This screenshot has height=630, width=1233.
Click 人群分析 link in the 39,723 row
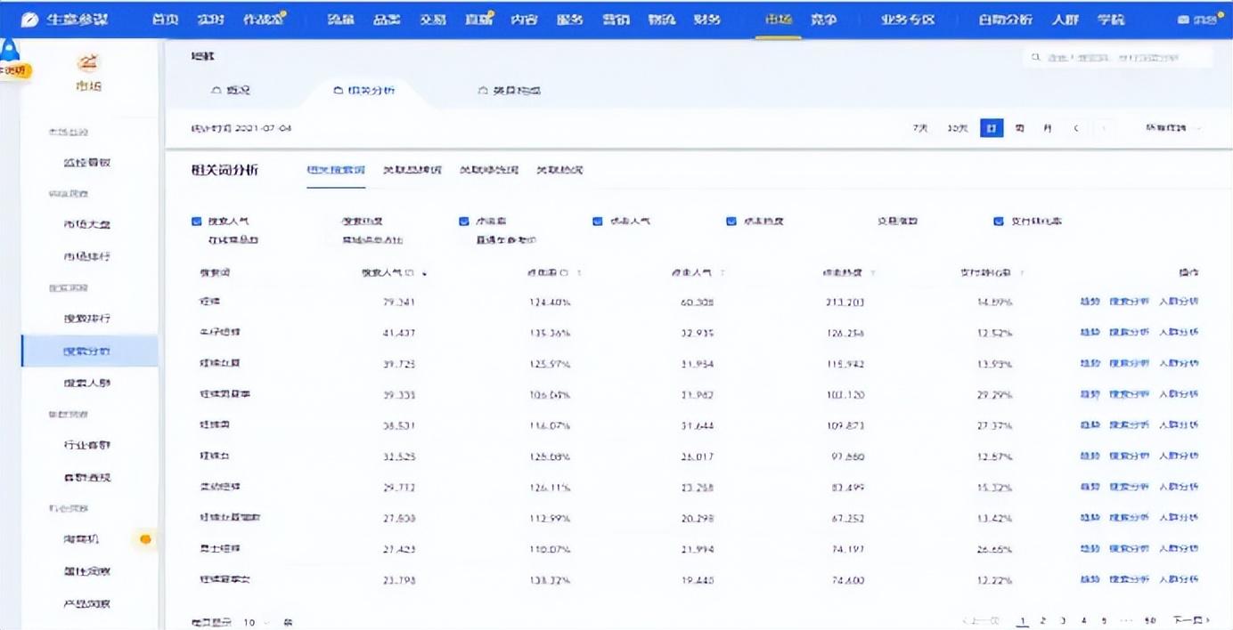1178,363
